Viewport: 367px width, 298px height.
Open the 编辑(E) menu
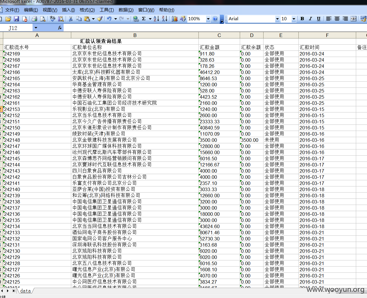pos(31,10)
